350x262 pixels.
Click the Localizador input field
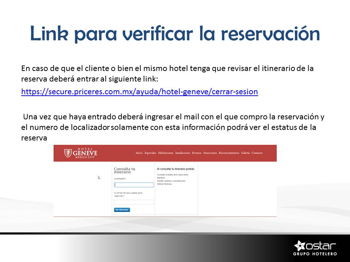[134, 185]
